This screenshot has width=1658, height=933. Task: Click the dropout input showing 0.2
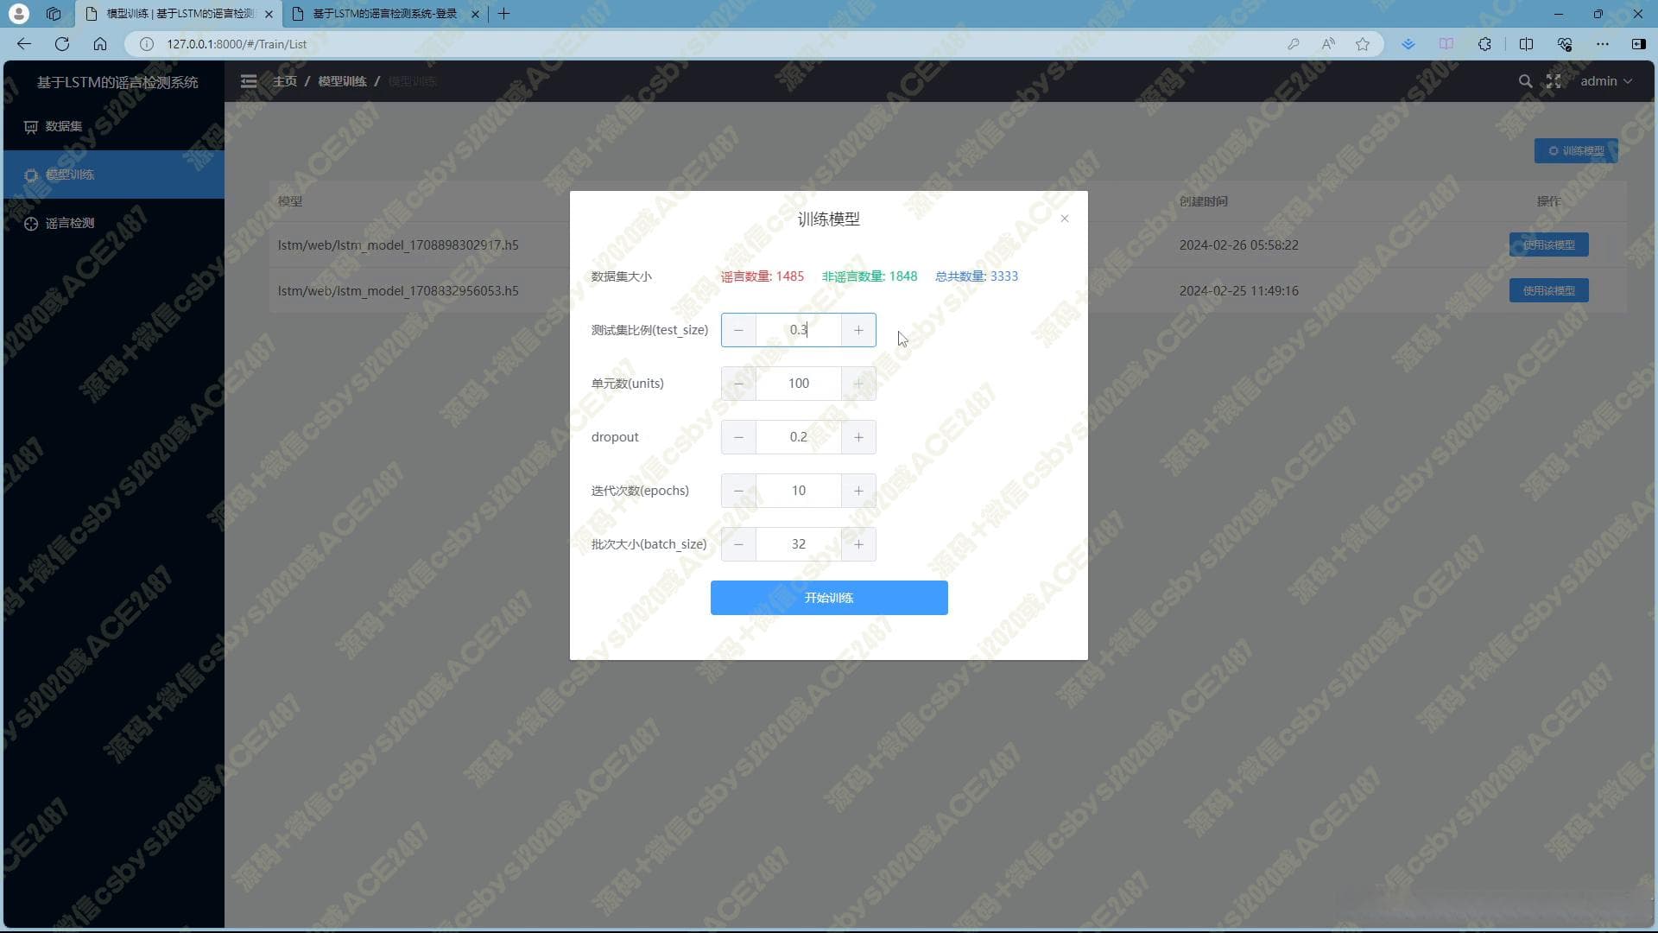(x=799, y=437)
